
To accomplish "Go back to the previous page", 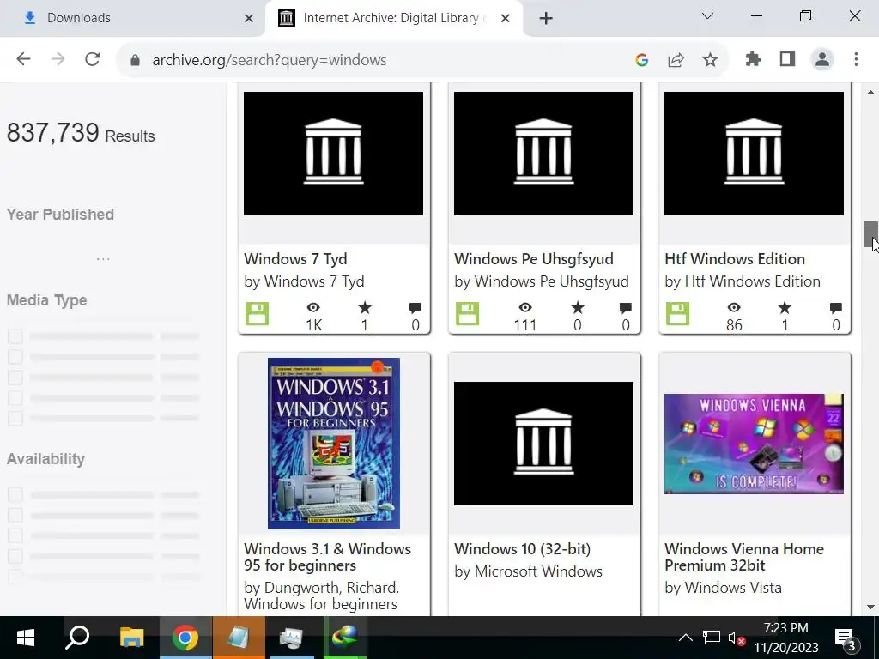I will tap(23, 59).
